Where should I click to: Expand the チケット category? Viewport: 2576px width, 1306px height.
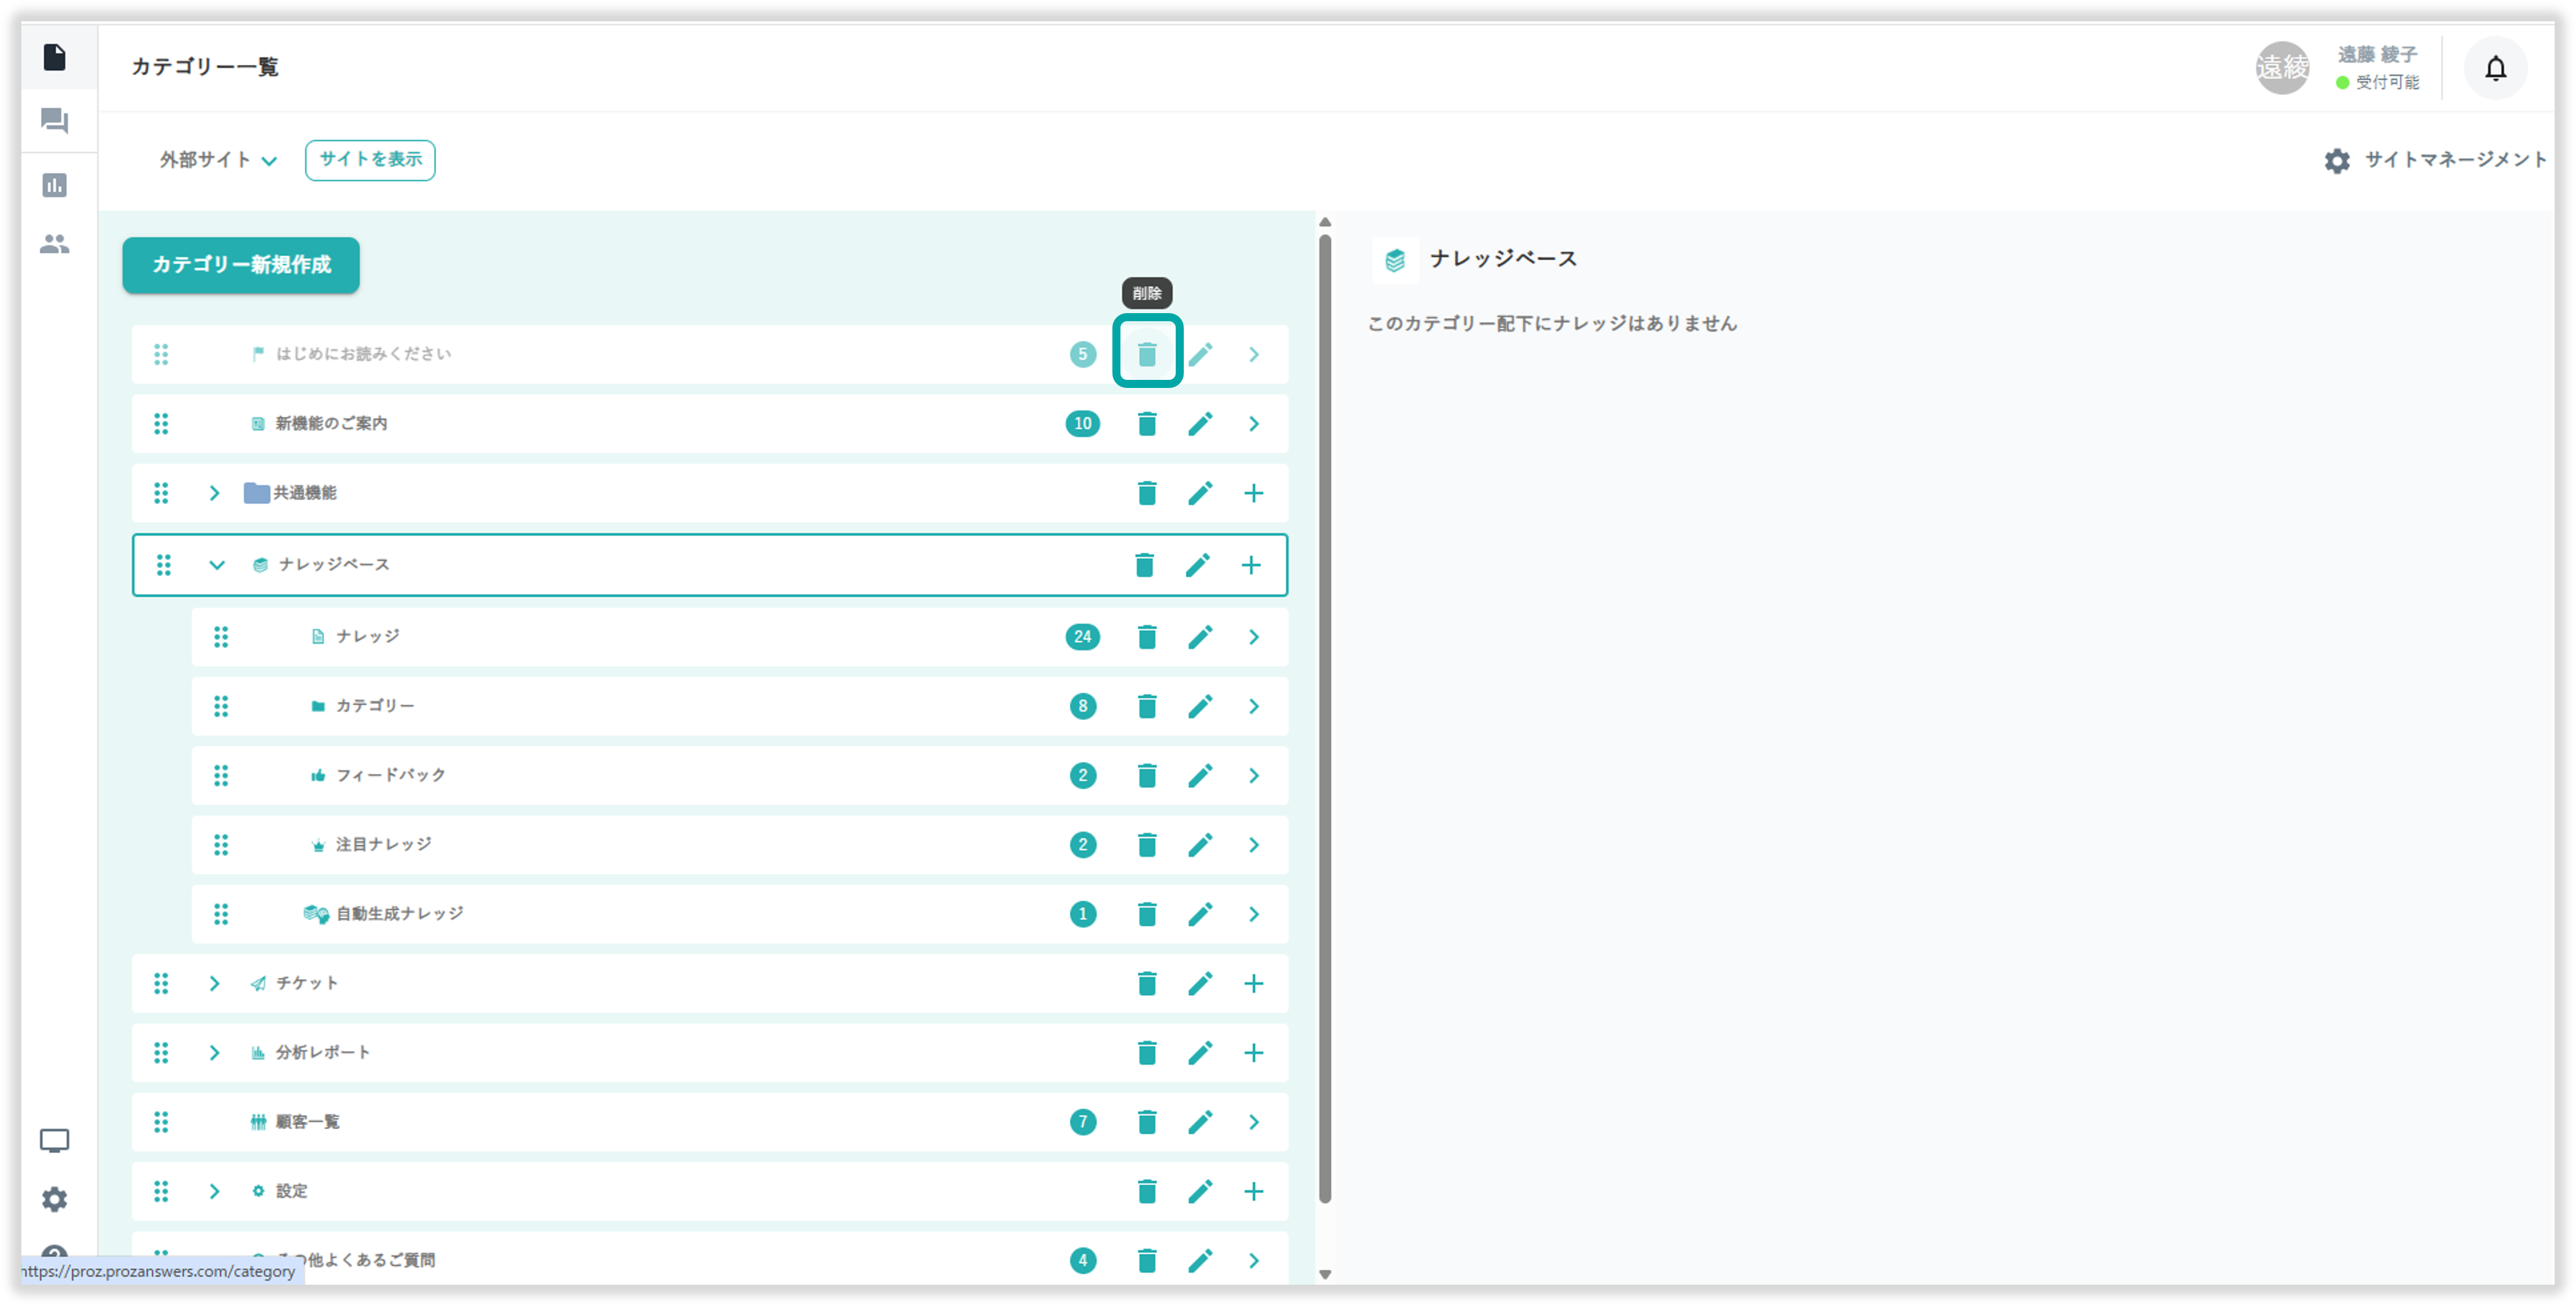click(214, 984)
